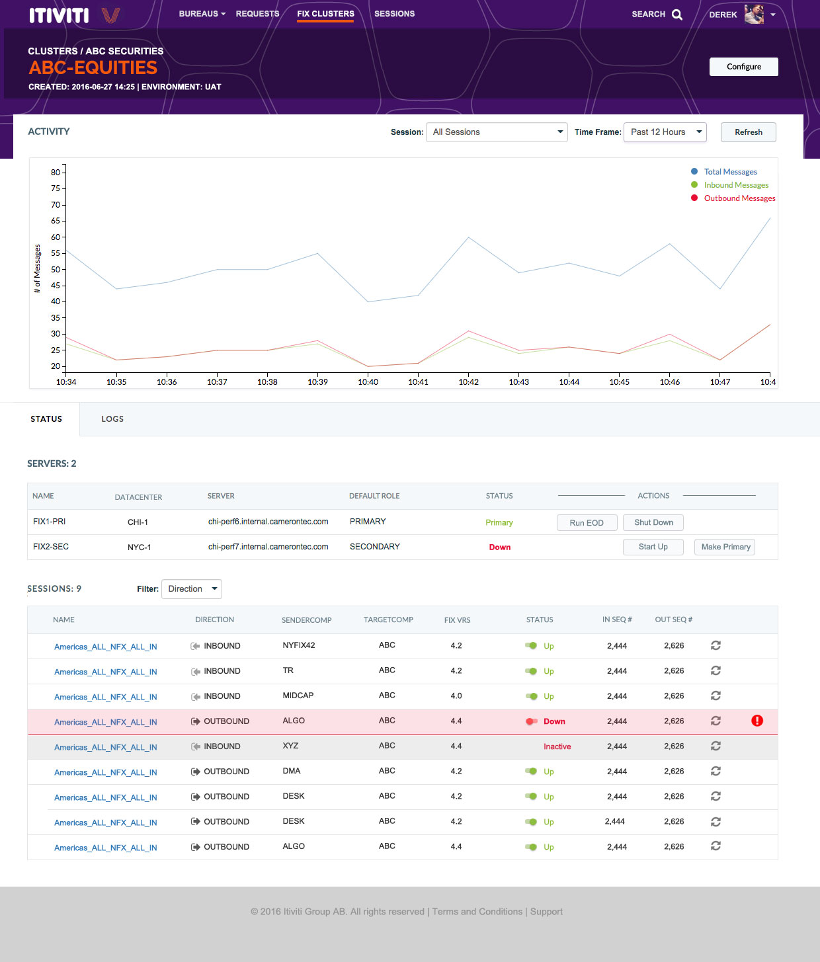
Task: Expand the Past 12 Hours time frame
Action: 665,132
